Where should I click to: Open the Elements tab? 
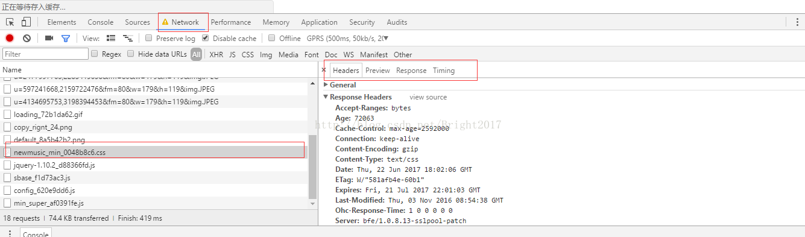point(62,22)
